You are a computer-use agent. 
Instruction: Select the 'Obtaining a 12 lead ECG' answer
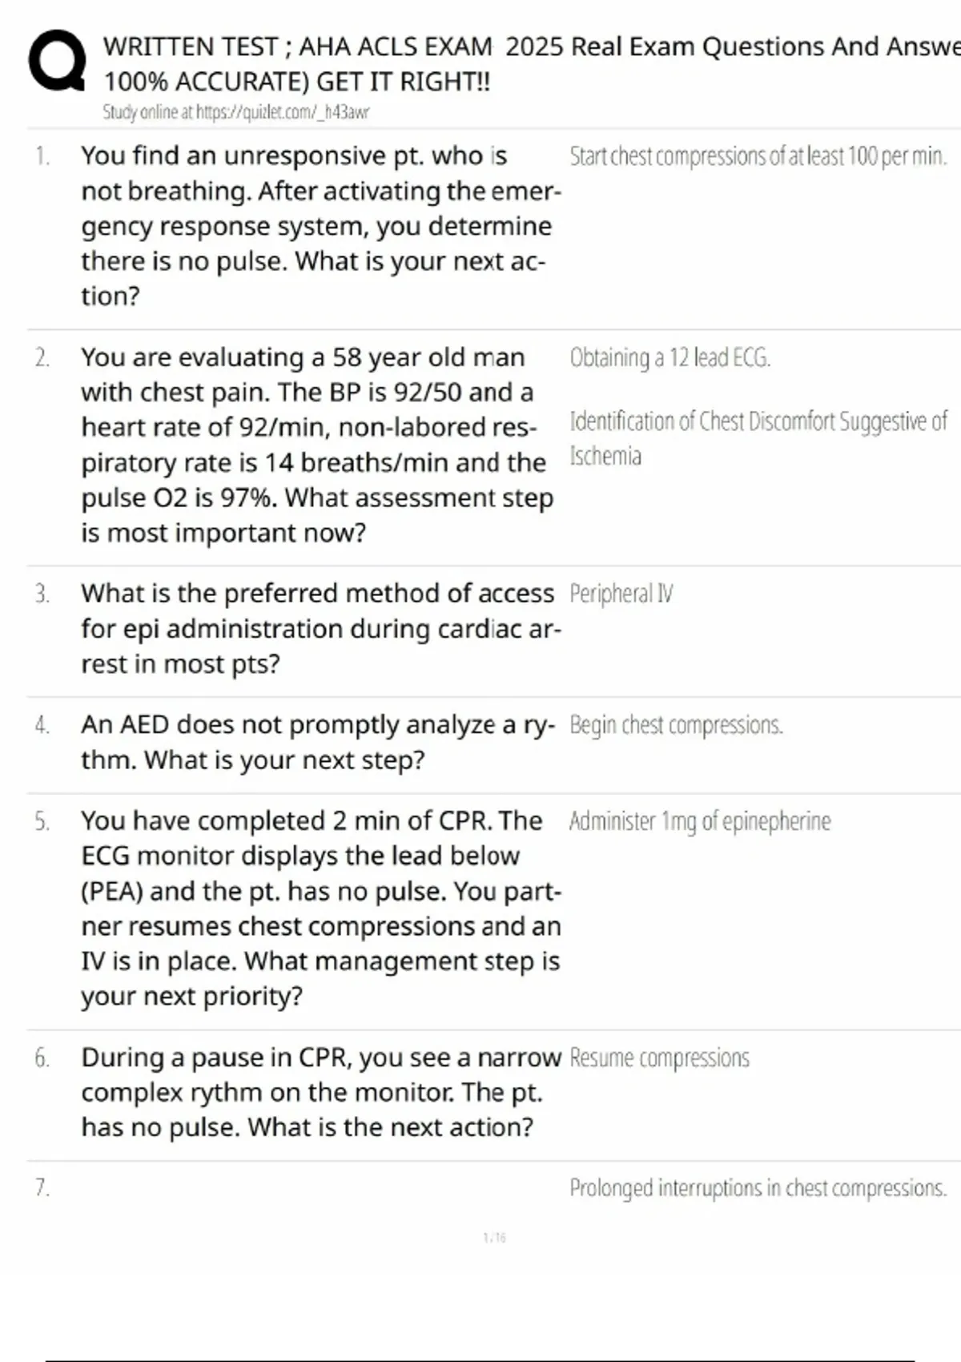pyautogui.click(x=669, y=357)
